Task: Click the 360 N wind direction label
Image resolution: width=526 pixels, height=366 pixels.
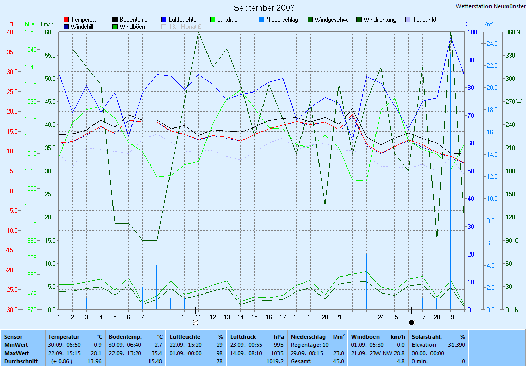Action: coord(513,32)
